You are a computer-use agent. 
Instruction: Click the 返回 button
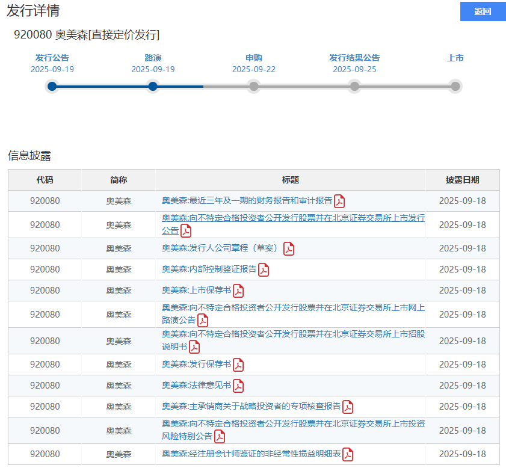pyautogui.click(x=483, y=11)
